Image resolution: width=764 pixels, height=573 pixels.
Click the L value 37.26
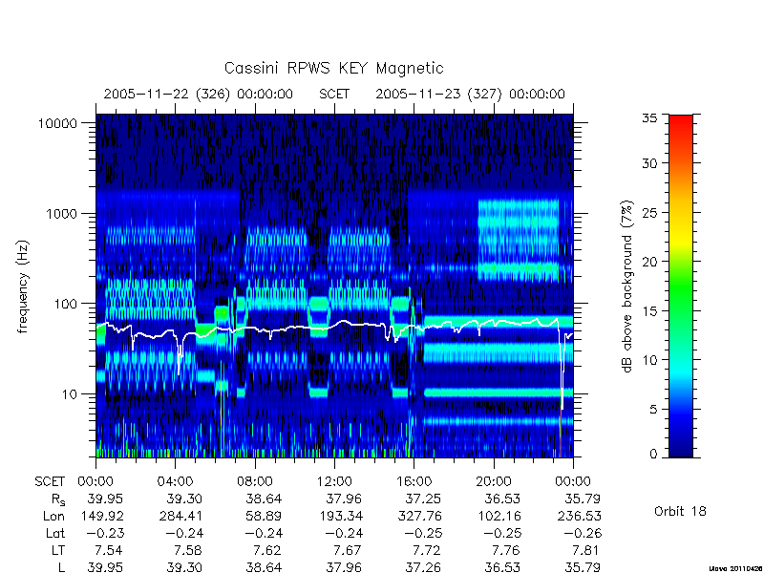[x=423, y=566]
